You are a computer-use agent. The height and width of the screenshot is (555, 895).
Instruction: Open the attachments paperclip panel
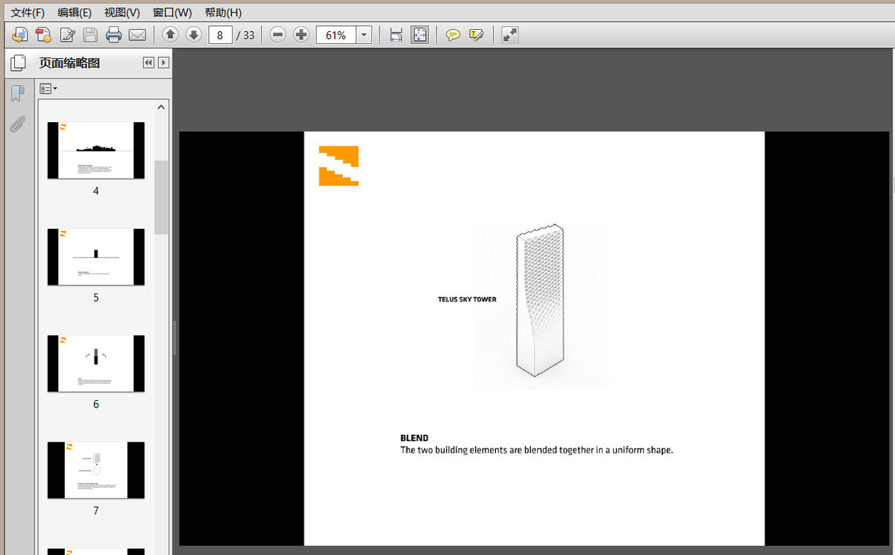pos(17,124)
